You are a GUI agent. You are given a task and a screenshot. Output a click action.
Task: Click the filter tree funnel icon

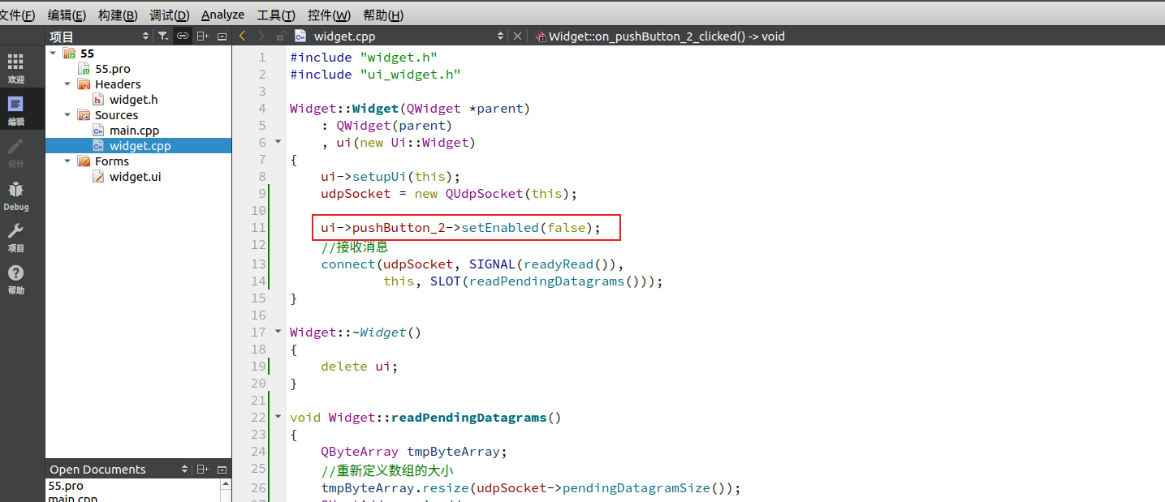tap(163, 36)
